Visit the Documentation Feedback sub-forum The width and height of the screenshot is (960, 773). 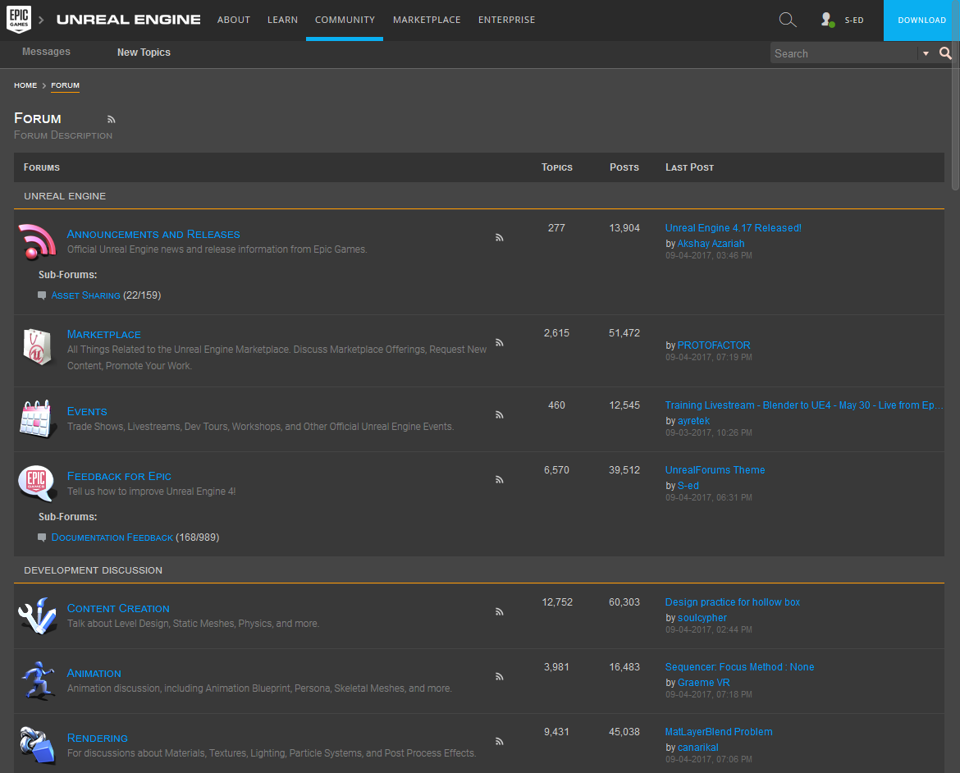(x=112, y=537)
